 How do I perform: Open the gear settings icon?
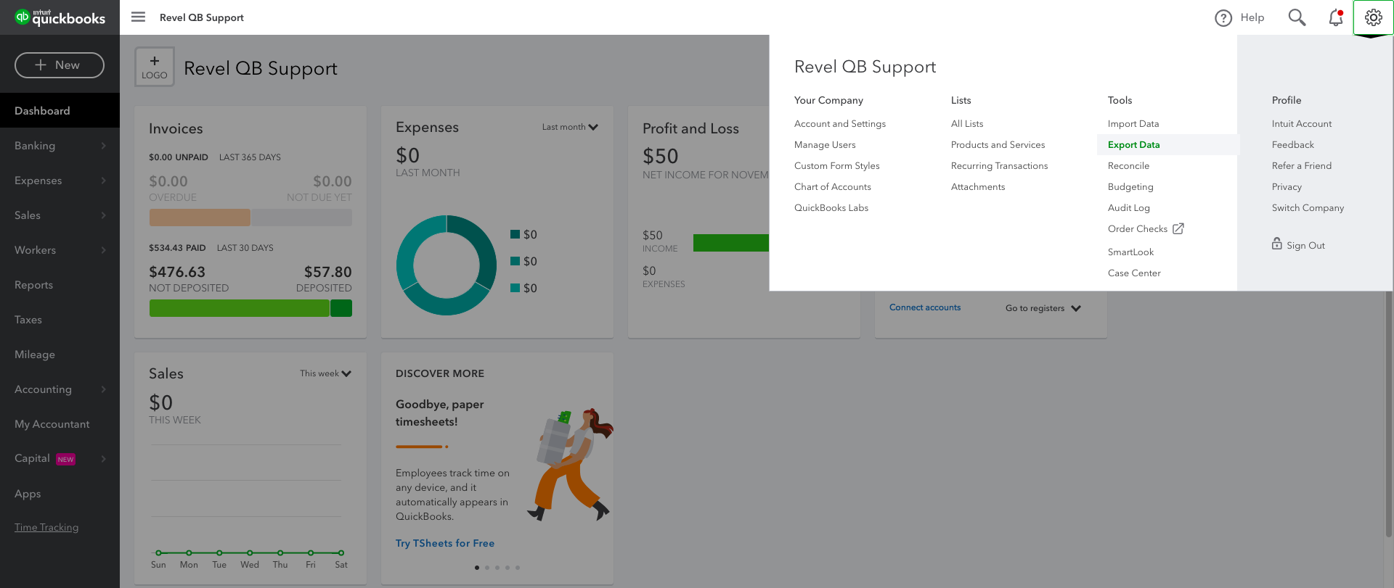1373,17
